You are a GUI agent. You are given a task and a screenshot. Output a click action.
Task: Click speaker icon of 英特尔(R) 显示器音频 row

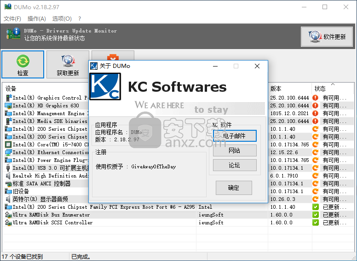8,199
